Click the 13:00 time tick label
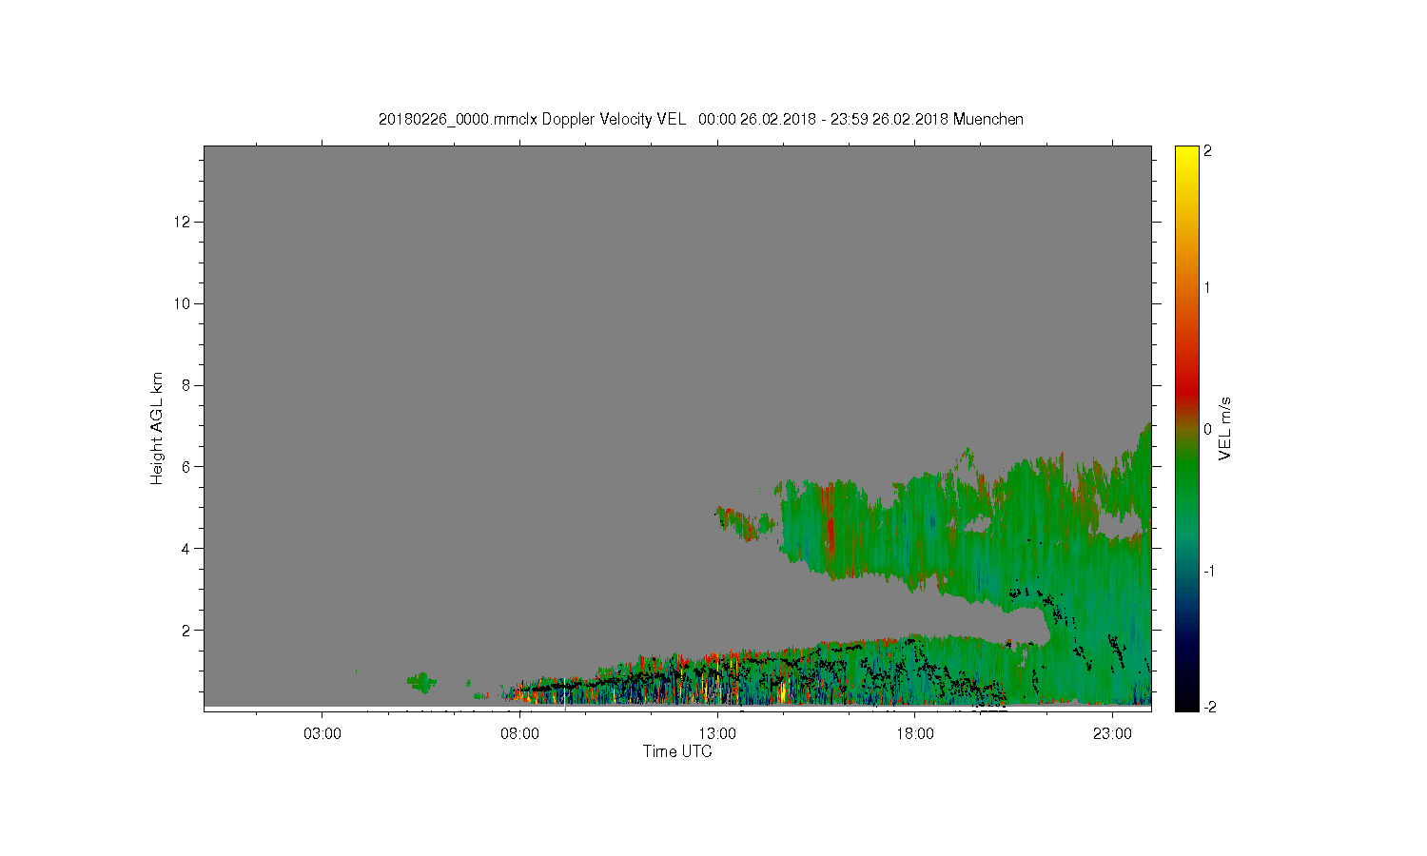The height and width of the screenshot is (856, 1427). (x=717, y=734)
